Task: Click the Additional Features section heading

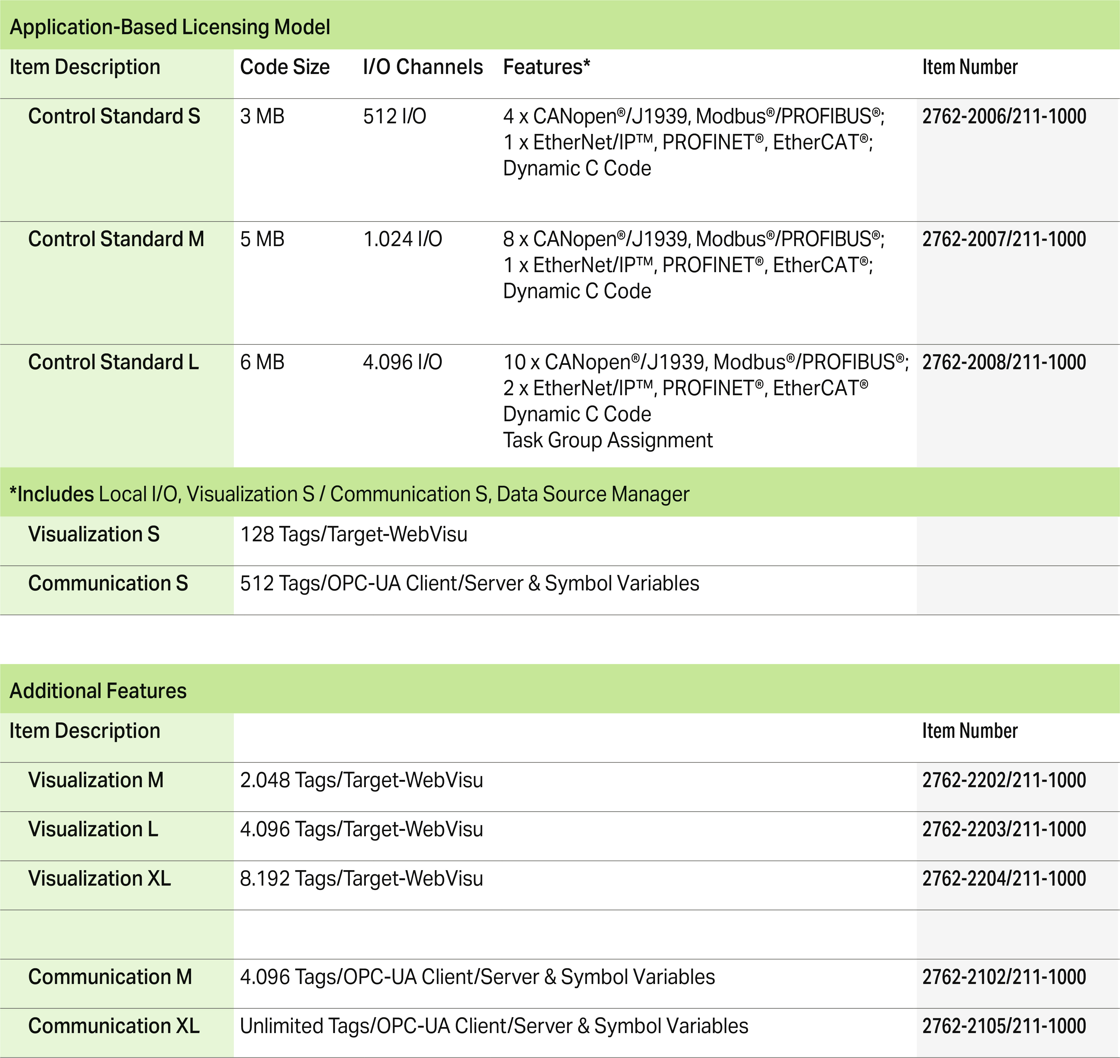Action: pyautogui.click(x=98, y=691)
